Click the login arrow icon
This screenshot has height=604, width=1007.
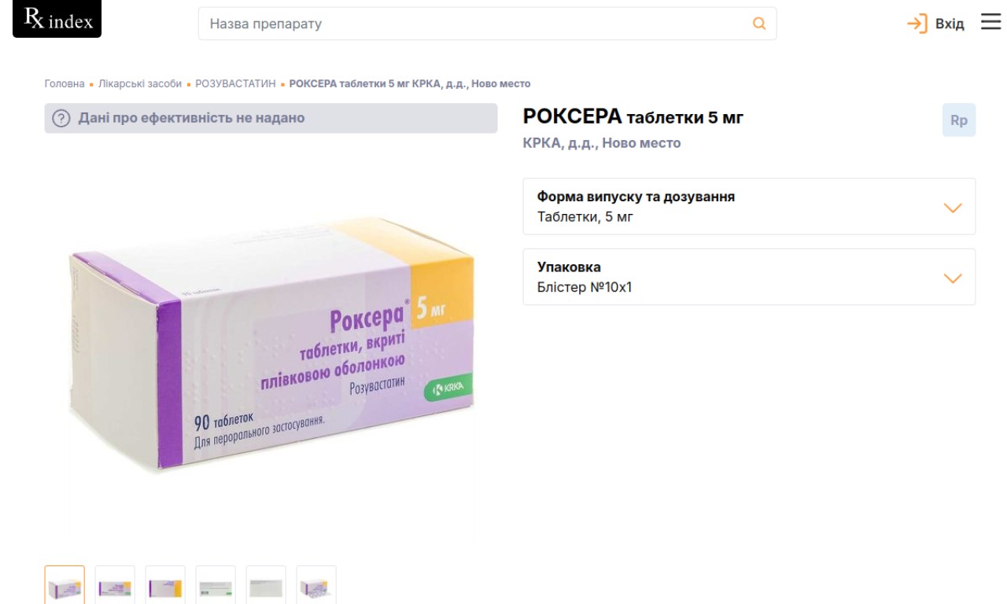click(917, 24)
